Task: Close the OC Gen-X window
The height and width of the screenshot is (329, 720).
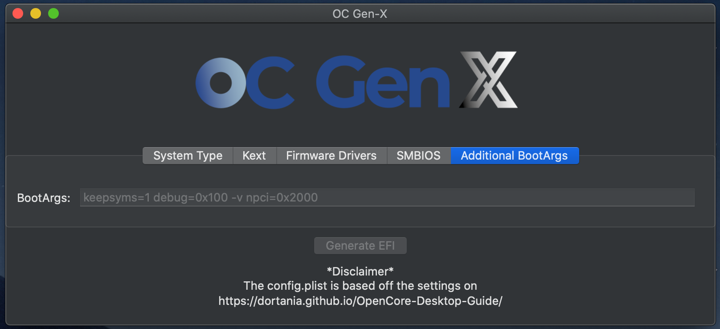Action: pos(18,13)
